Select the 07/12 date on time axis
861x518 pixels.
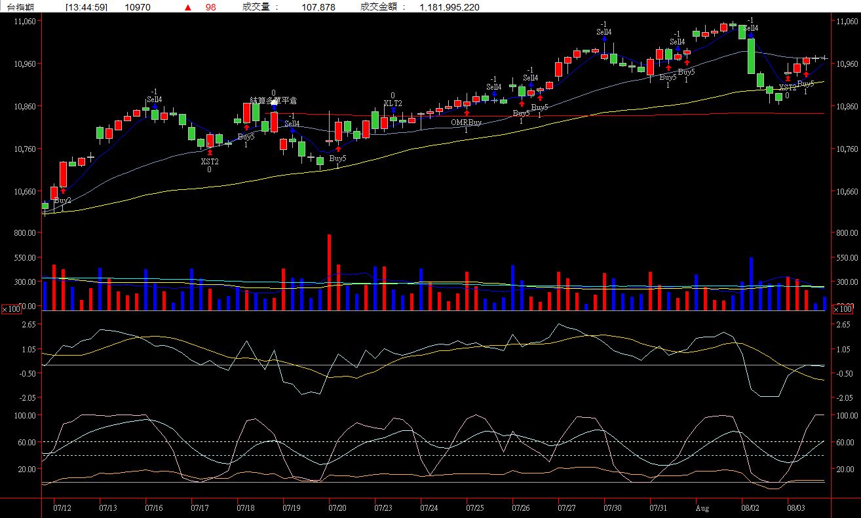pos(62,508)
